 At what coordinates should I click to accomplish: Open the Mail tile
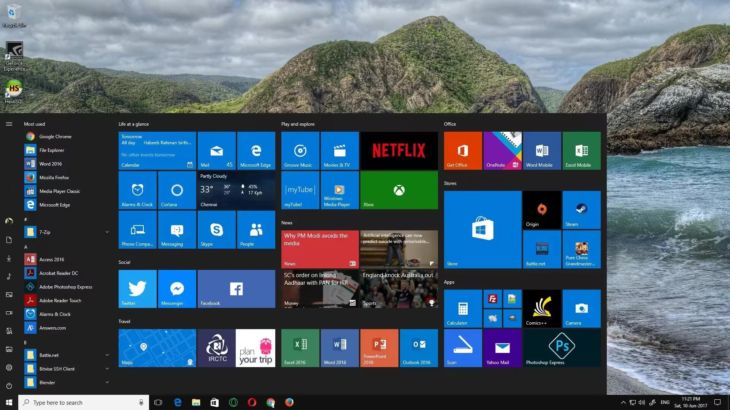tap(216, 150)
